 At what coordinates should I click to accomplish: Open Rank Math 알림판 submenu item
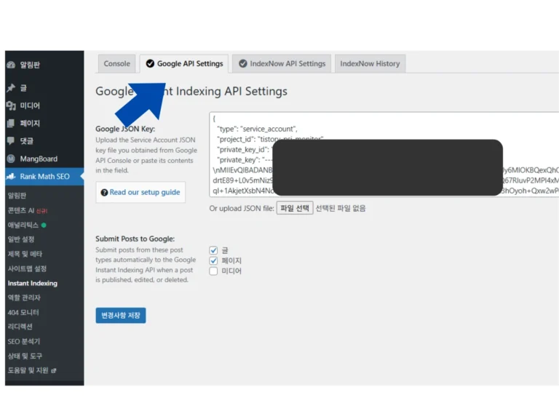click(17, 196)
